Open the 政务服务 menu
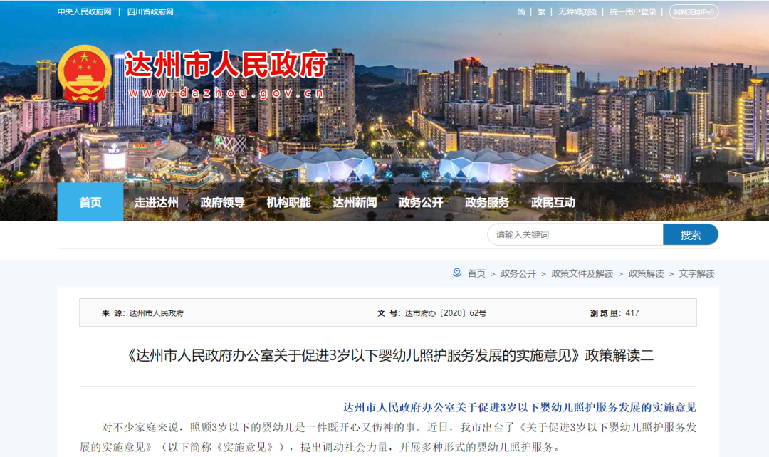 [x=487, y=202]
